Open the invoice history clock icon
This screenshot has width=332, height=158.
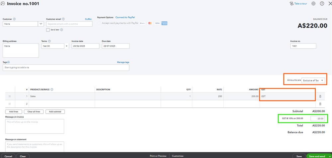point(3,4)
